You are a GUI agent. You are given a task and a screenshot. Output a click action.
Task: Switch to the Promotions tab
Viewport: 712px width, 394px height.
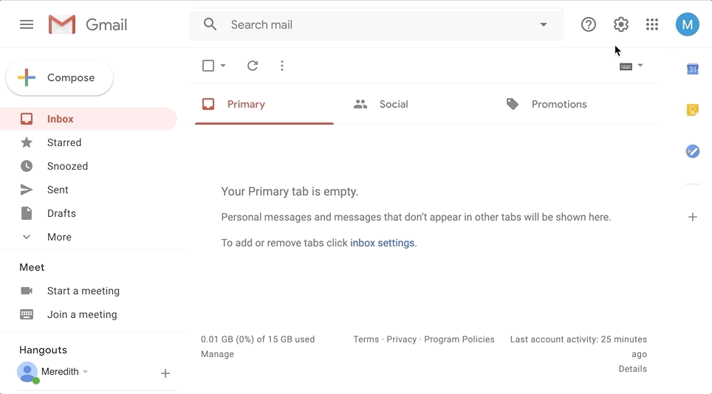[x=569, y=104]
